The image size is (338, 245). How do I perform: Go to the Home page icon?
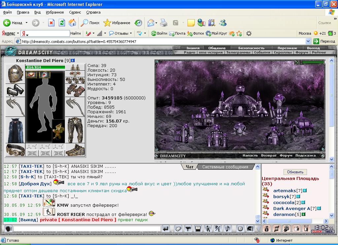click(x=72, y=23)
